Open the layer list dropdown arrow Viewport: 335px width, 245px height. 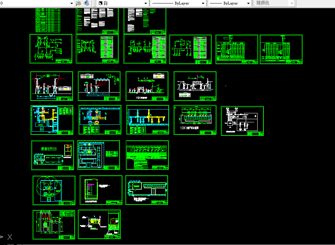72,3
